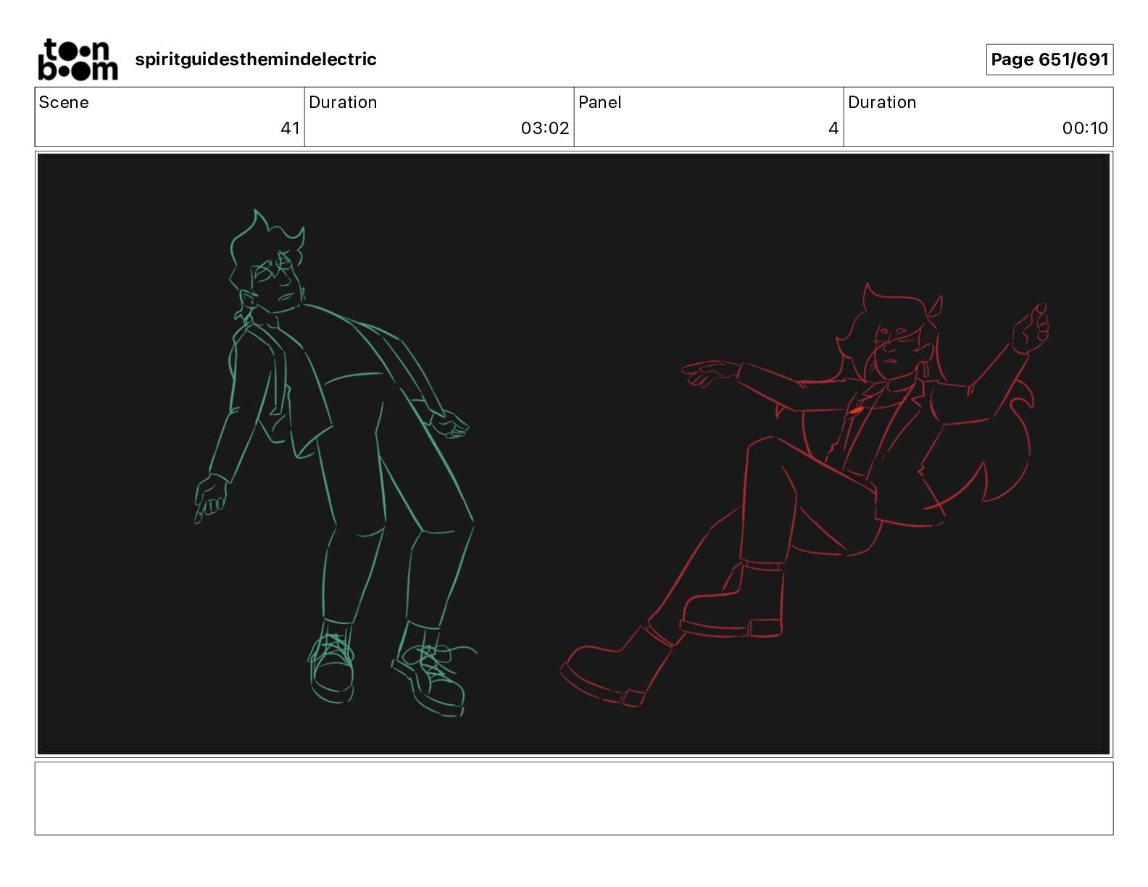Click the scene duration value 03:02

[x=545, y=128]
